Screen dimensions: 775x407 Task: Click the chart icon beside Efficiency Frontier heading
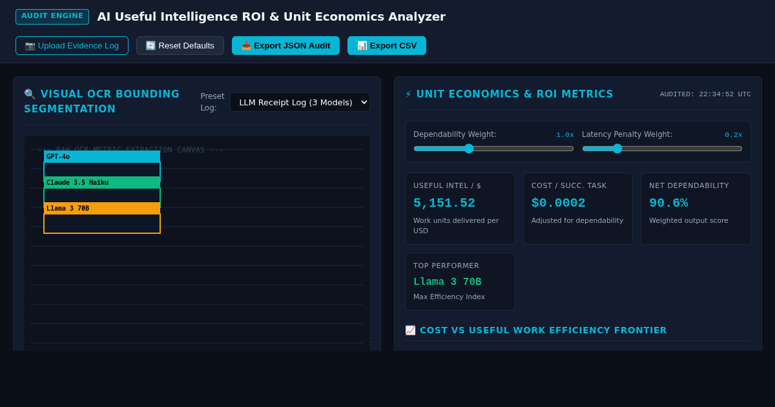410,330
